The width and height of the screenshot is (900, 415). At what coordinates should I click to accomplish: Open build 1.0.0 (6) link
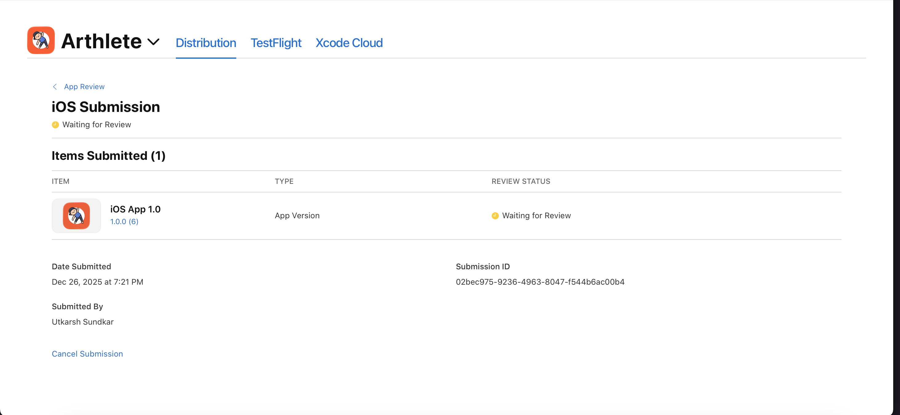(124, 221)
